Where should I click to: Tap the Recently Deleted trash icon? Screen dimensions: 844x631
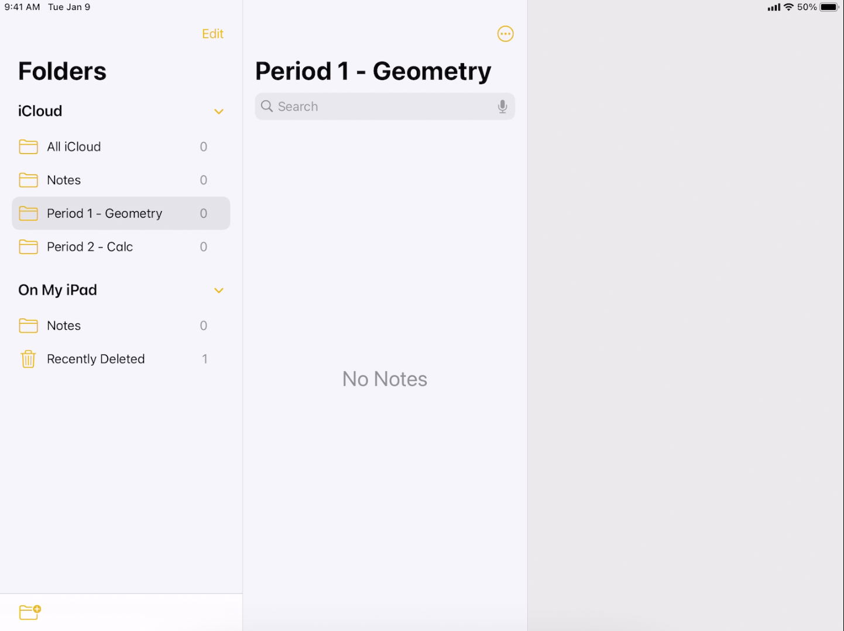[x=28, y=359]
